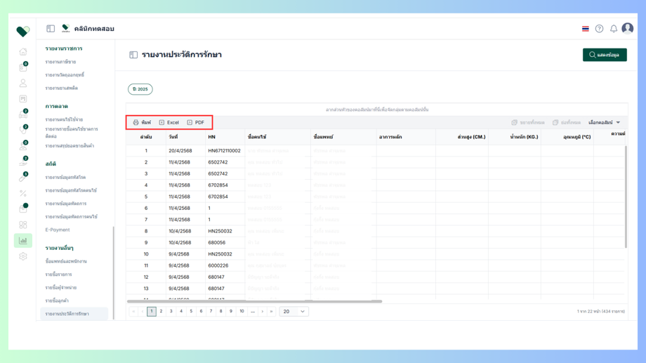
Task: Click the HN6712110002 cell
Action: [224, 151]
